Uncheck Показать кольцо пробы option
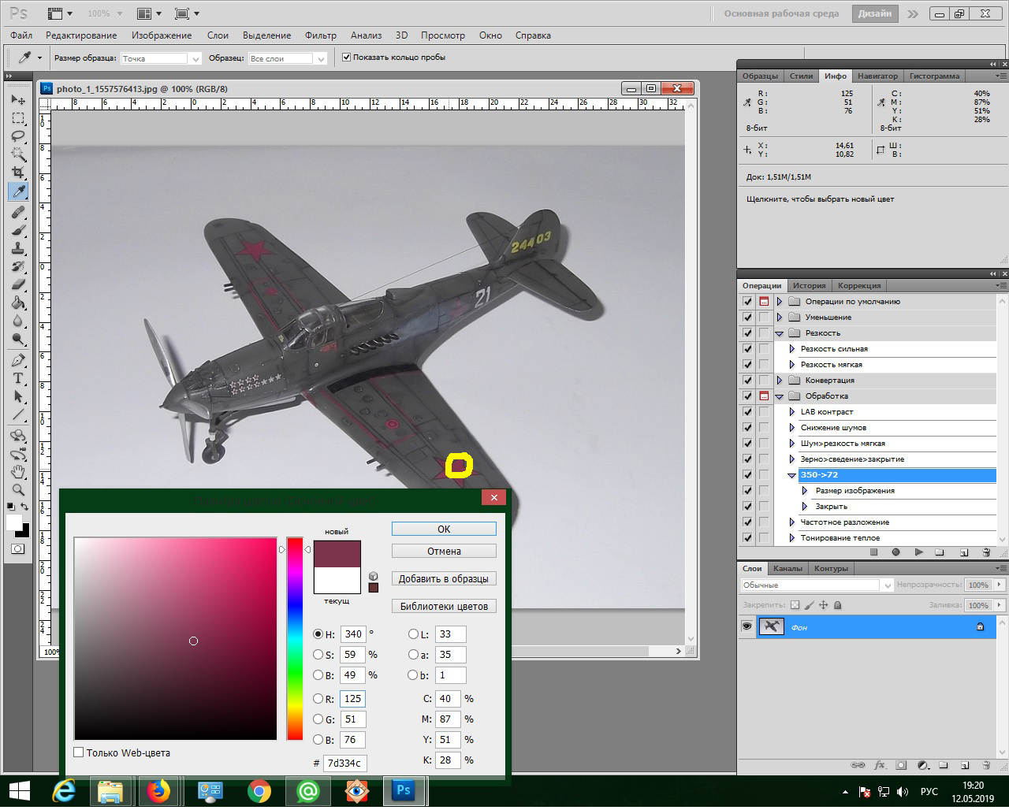This screenshot has width=1009, height=810. tap(346, 58)
